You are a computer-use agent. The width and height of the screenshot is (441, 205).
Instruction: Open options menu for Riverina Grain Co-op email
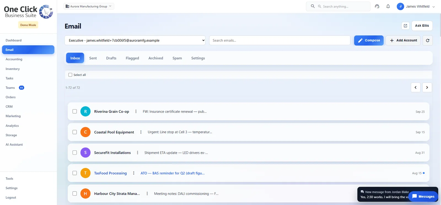[x=136, y=111]
